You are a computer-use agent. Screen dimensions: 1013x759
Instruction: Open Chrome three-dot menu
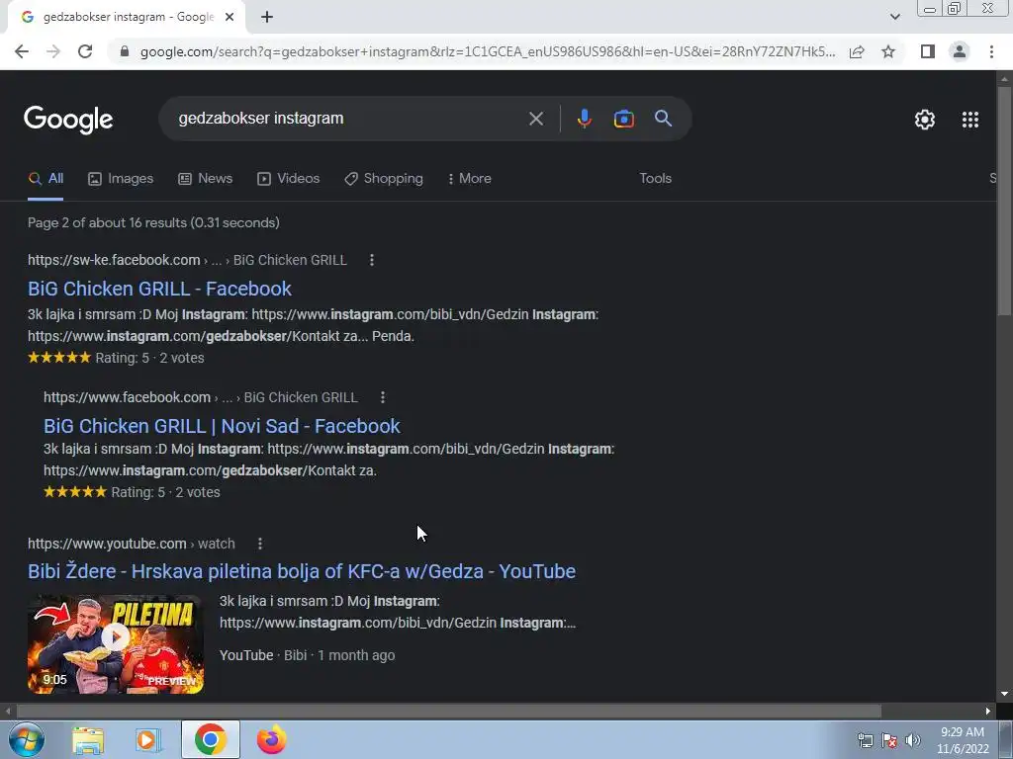(991, 51)
